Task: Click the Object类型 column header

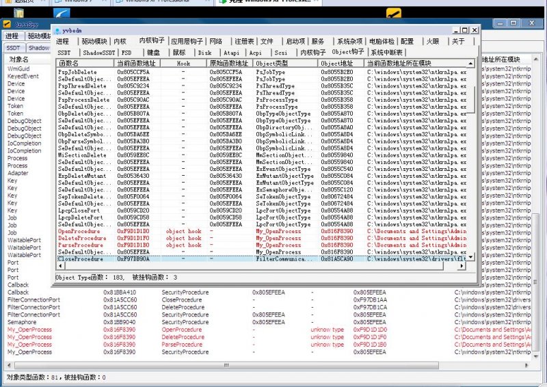Action: pos(285,63)
